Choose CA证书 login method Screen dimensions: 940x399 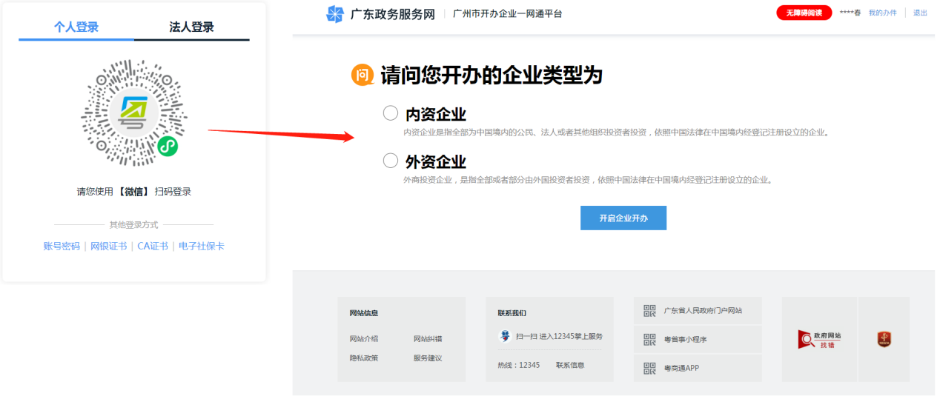[x=153, y=247]
